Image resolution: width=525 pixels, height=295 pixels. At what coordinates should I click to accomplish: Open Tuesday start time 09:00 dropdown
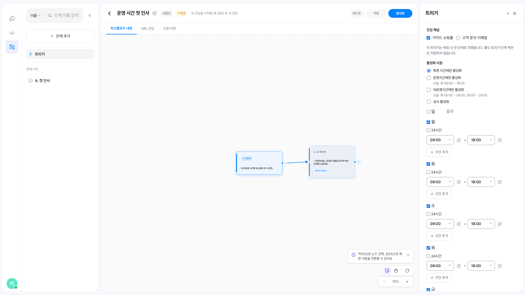pyautogui.click(x=440, y=182)
